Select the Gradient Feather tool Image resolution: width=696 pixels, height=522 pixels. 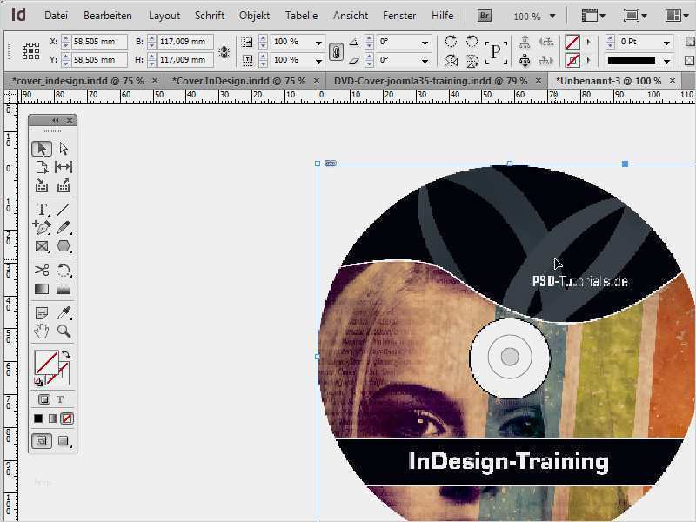pyautogui.click(x=64, y=289)
